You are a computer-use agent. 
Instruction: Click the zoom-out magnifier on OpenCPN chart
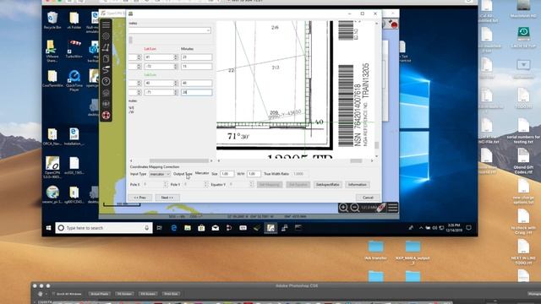355,207
